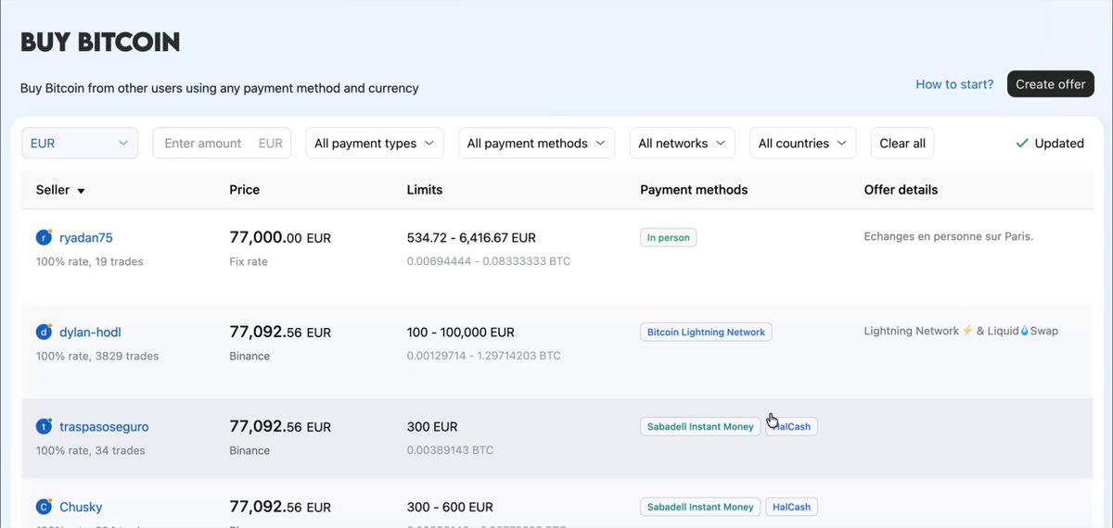Click the Fix rate label
The width and height of the screenshot is (1113, 528).
tap(249, 262)
